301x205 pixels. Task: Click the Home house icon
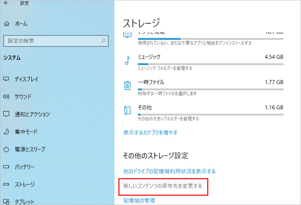coord(6,24)
